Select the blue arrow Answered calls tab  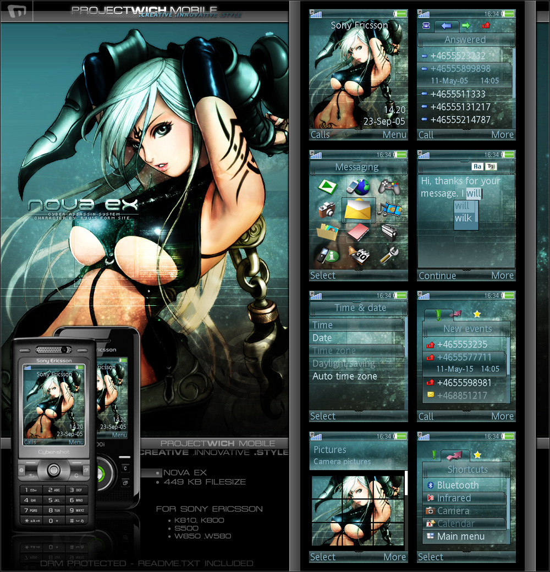click(x=446, y=25)
